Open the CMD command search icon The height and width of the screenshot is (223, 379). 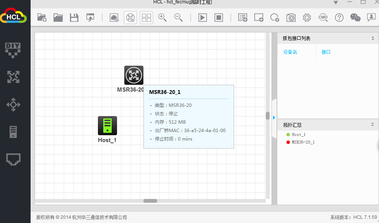[x=323, y=18]
